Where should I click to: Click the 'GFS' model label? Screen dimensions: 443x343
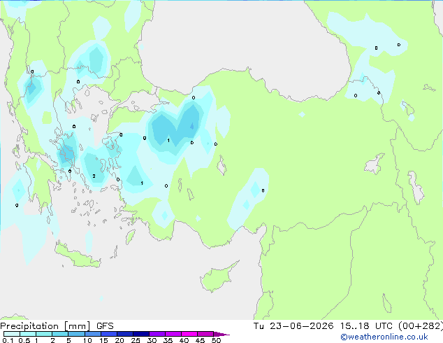pos(105,326)
